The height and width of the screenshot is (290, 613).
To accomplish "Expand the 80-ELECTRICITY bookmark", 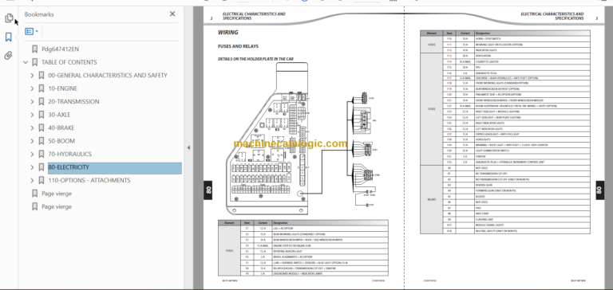I will pos(32,167).
